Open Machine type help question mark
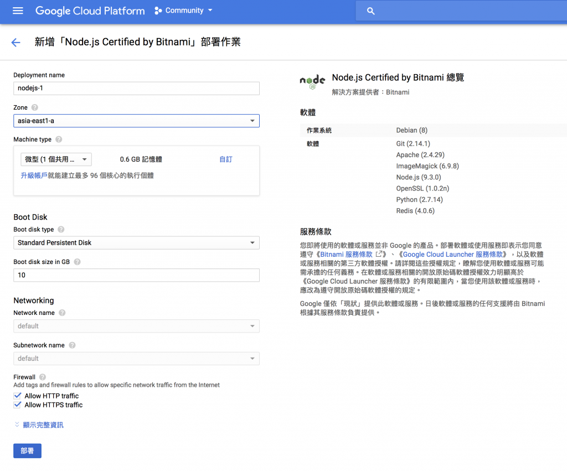This screenshot has width=567, height=471. pyautogui.click(x=59, y=139)
